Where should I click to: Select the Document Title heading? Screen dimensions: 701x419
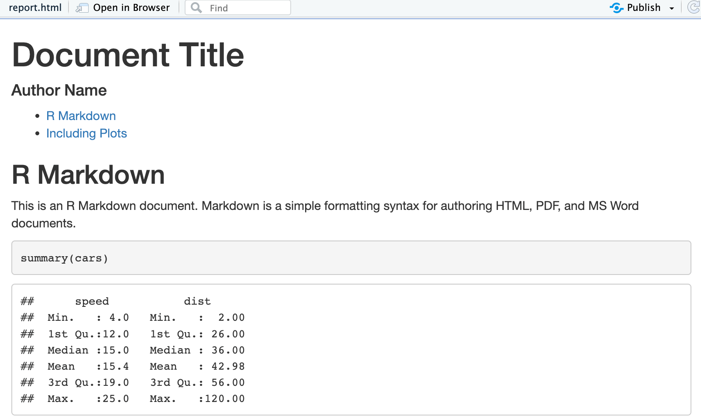(128, 55)
